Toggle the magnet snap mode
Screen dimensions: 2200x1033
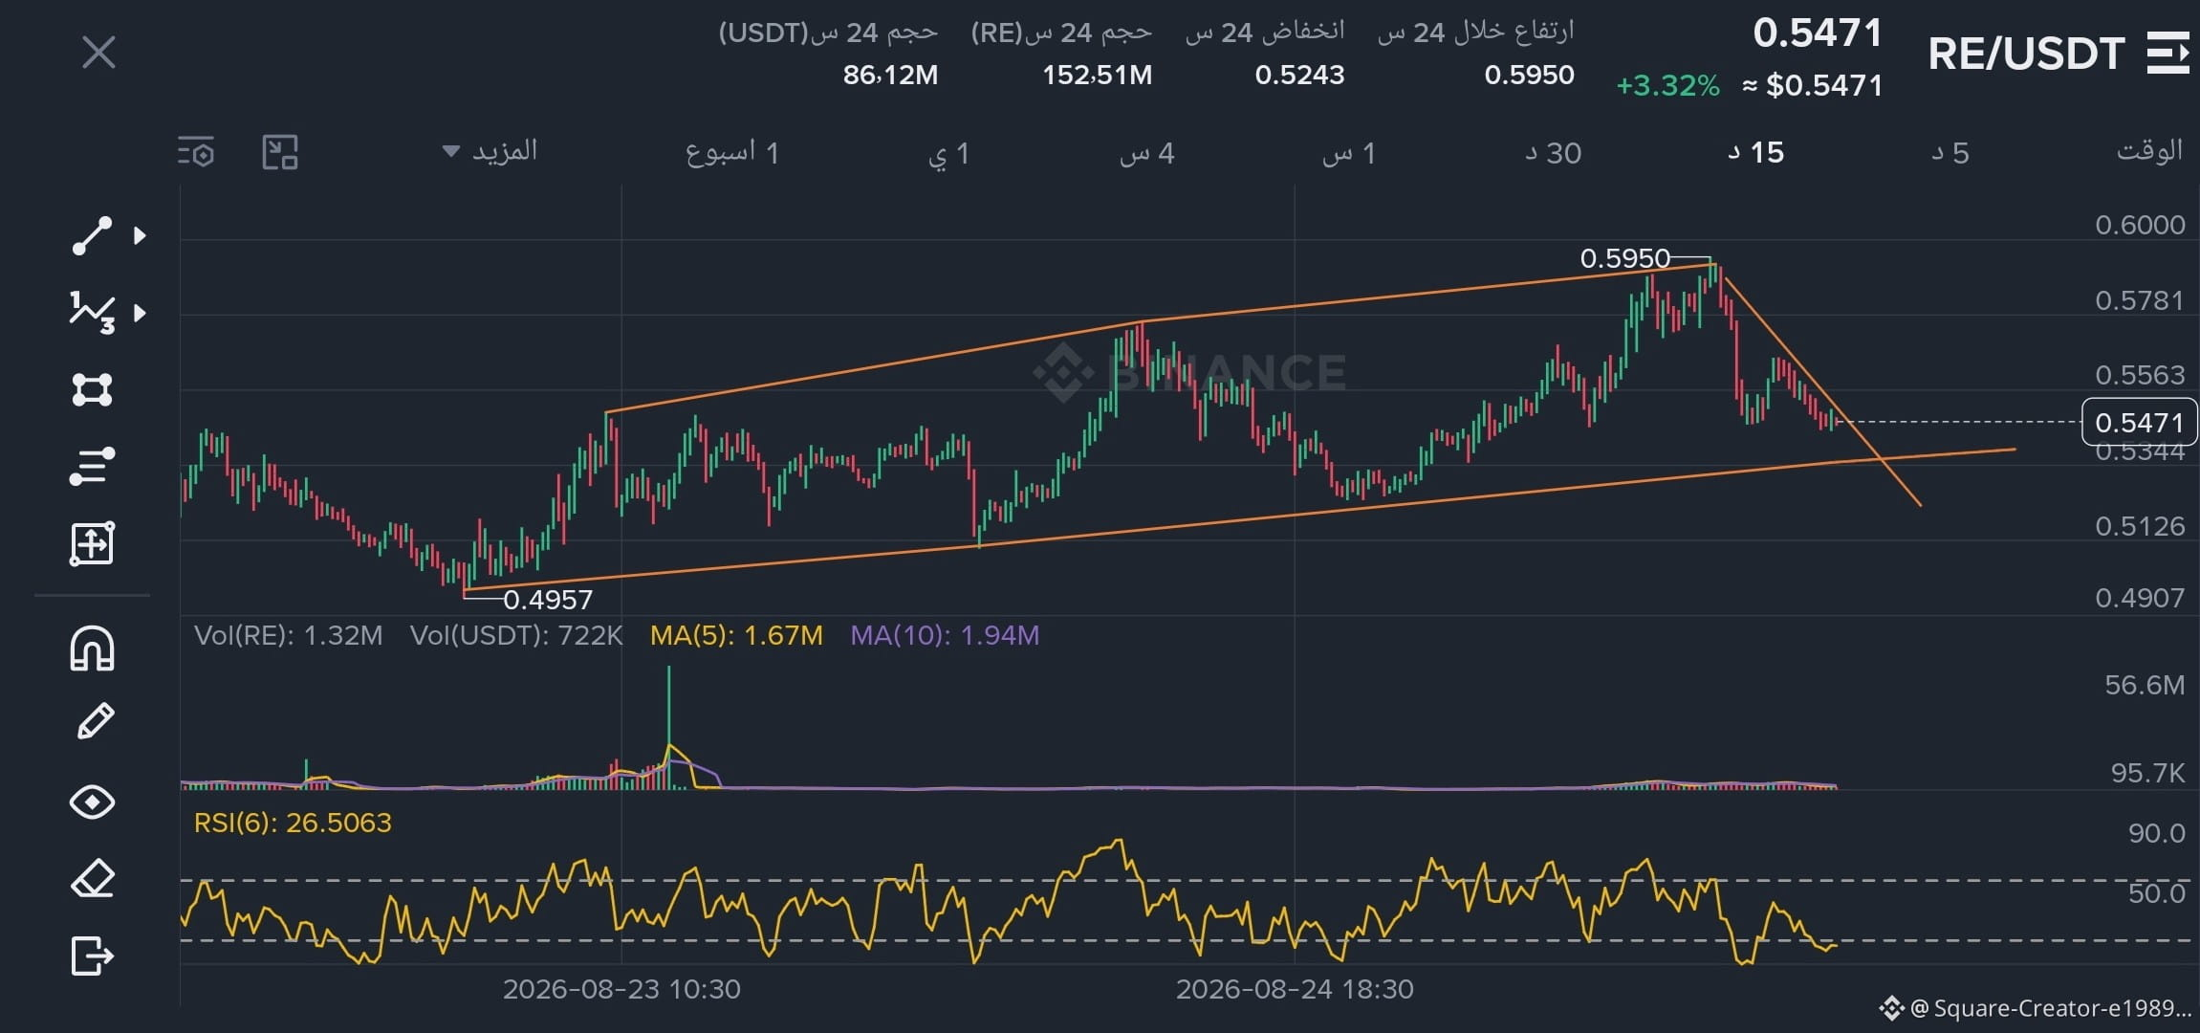click(x=93, y=648)
